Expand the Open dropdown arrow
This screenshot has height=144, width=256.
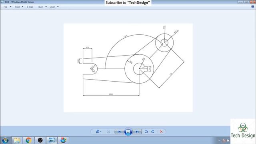coord(58,7)
